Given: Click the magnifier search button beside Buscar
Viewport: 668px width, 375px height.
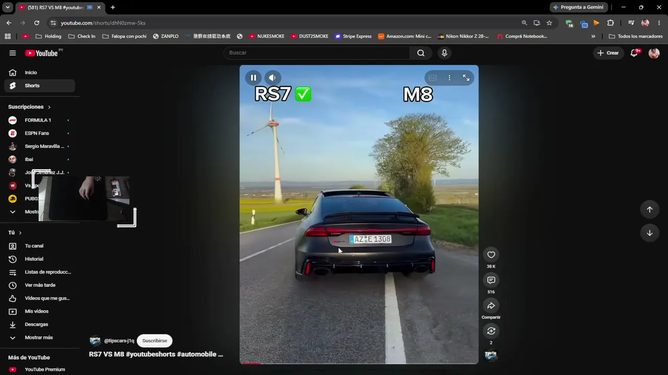Looking at the screenshot, I should [421, 53].
